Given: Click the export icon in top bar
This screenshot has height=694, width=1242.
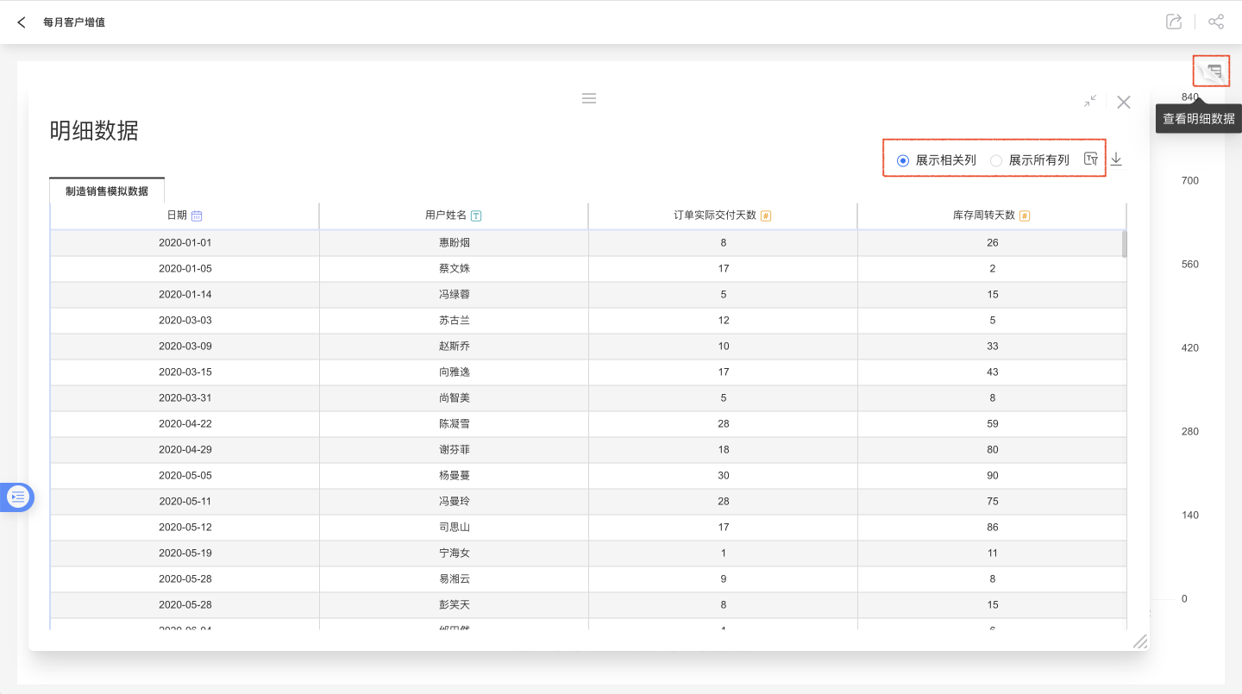Looking at the screenshot, I should [1173, 22].
